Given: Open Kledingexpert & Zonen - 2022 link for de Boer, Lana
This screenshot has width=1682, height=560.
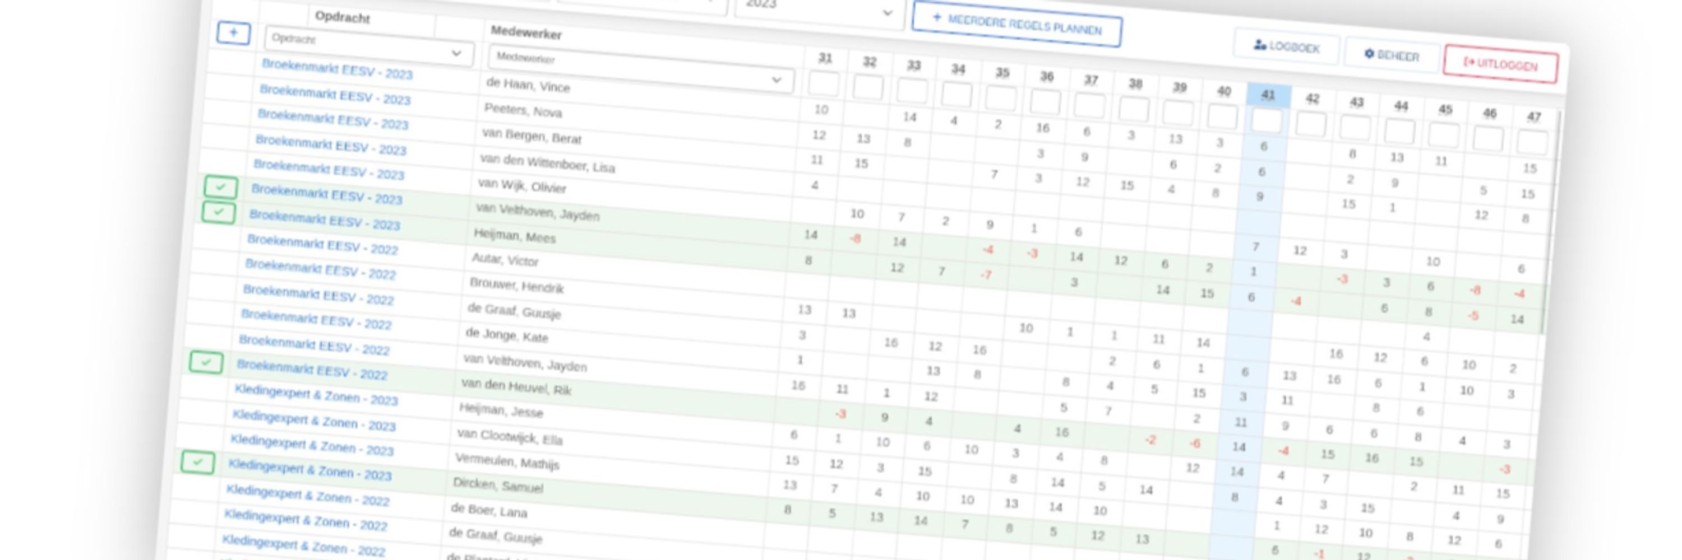Looking at the screenshot, I should (x=308, y=496).
